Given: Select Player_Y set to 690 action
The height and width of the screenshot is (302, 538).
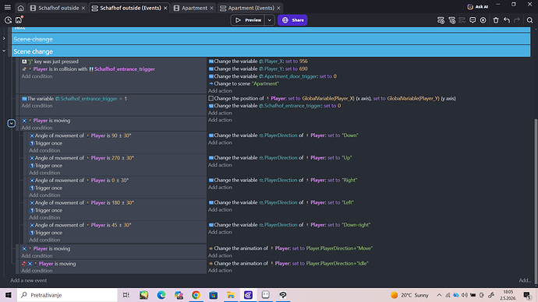Looking at the screenshot, I should pyautogui.click(x=257, y=68).
